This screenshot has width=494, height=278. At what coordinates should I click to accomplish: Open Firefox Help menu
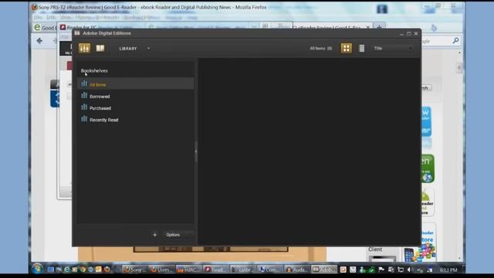pos(192,18)
